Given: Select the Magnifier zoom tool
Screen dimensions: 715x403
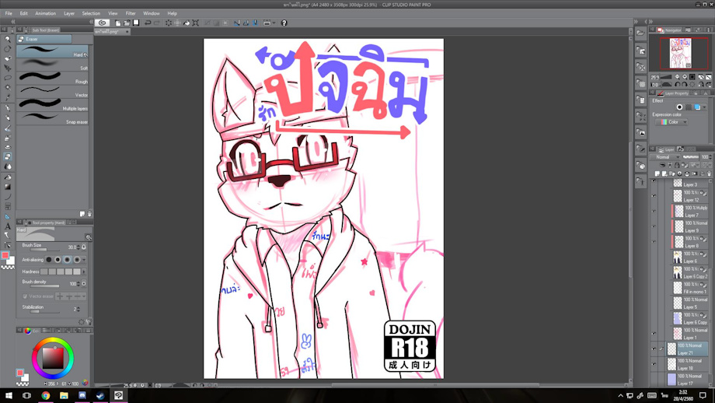Looking at the screenshot, I should pyautogui.click(x=8, y=39).
